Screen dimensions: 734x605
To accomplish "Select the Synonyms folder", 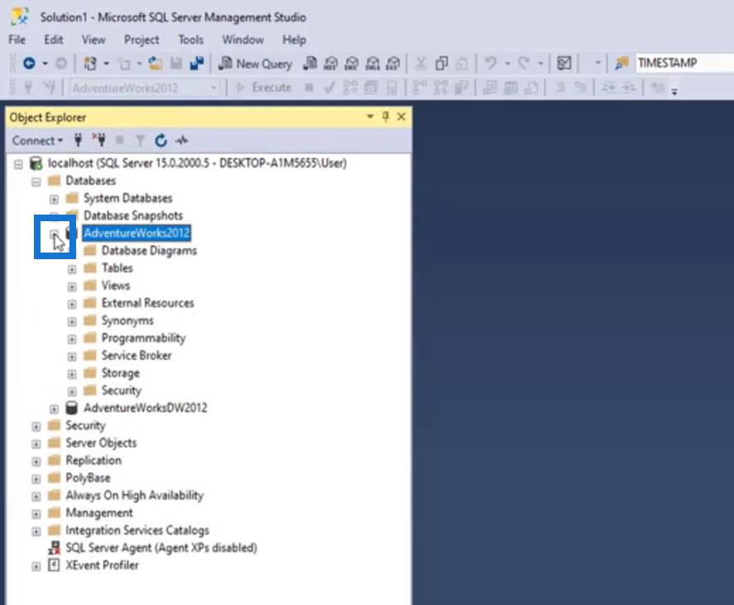I will 127,321.
